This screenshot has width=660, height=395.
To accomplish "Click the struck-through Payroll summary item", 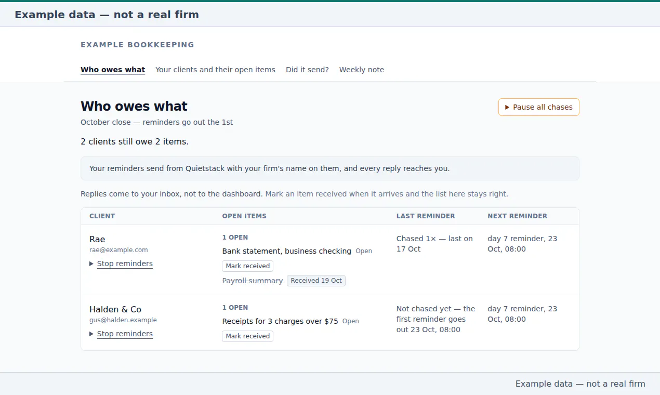I will [253, 281].
